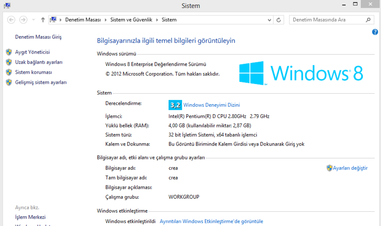Open Aygıt Yöneticisi
381x226 pixels.
[32, 52]
